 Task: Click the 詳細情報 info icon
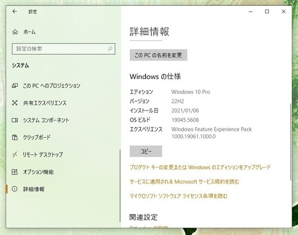click(15, 189)
